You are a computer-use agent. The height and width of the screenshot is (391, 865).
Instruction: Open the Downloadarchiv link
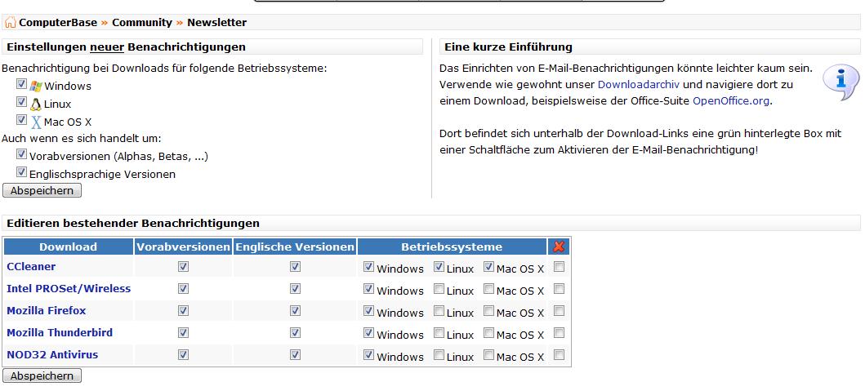(x=638, y=85)
